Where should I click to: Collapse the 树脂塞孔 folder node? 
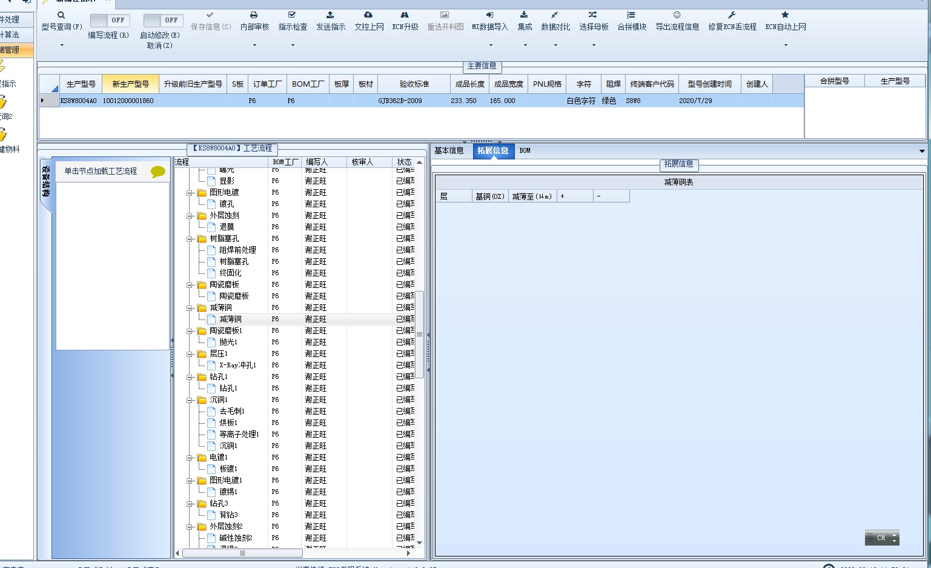point(190,239)
